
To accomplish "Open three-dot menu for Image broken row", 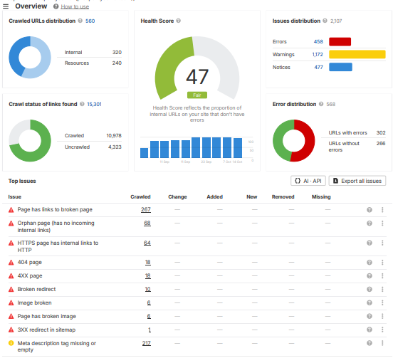I will [382, 302].
